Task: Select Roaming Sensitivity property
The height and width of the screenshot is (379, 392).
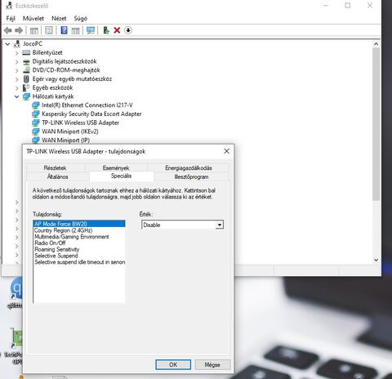Action: point(79,249)
